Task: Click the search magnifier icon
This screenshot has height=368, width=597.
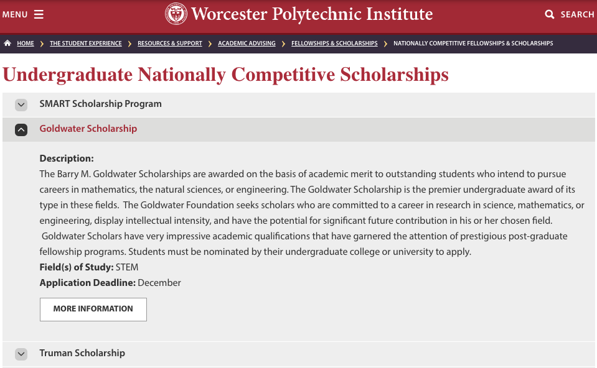Action: coord(549,14)
